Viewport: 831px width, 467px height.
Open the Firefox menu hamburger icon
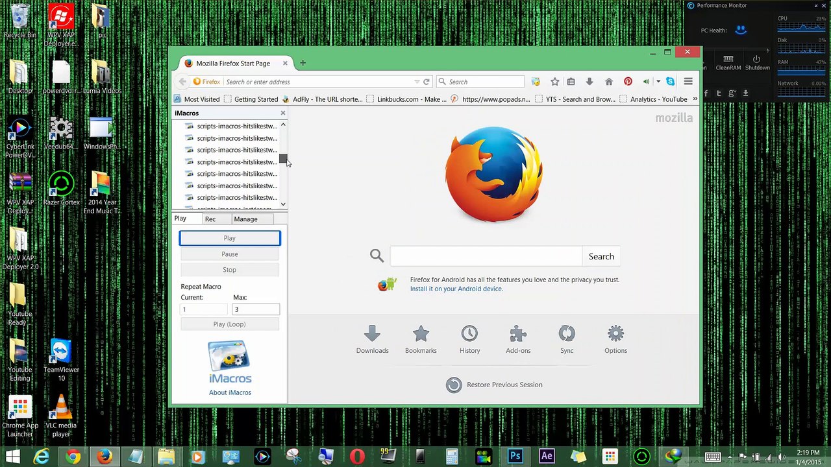pos(688,82)
